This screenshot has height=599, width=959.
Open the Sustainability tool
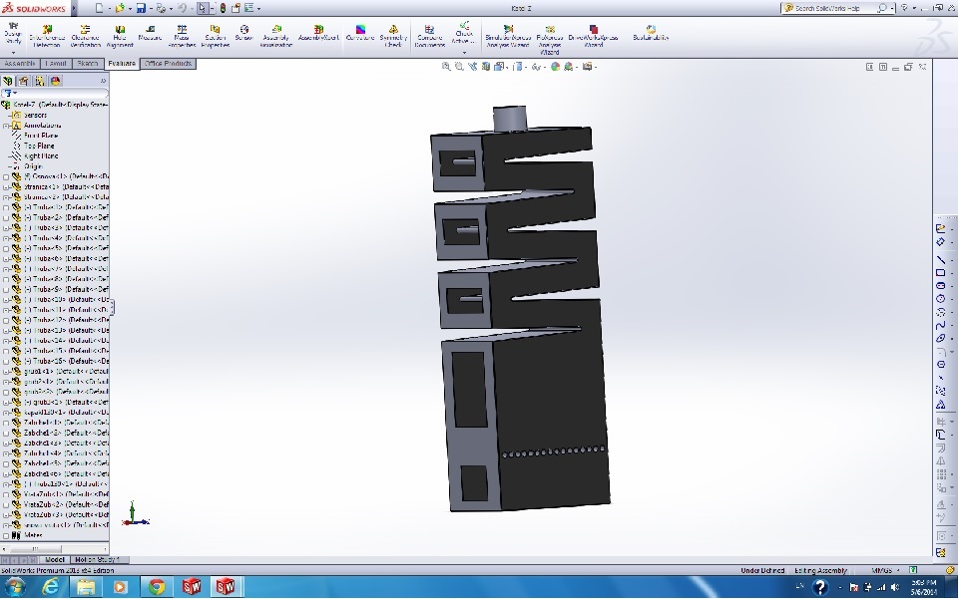coord(651,33)
